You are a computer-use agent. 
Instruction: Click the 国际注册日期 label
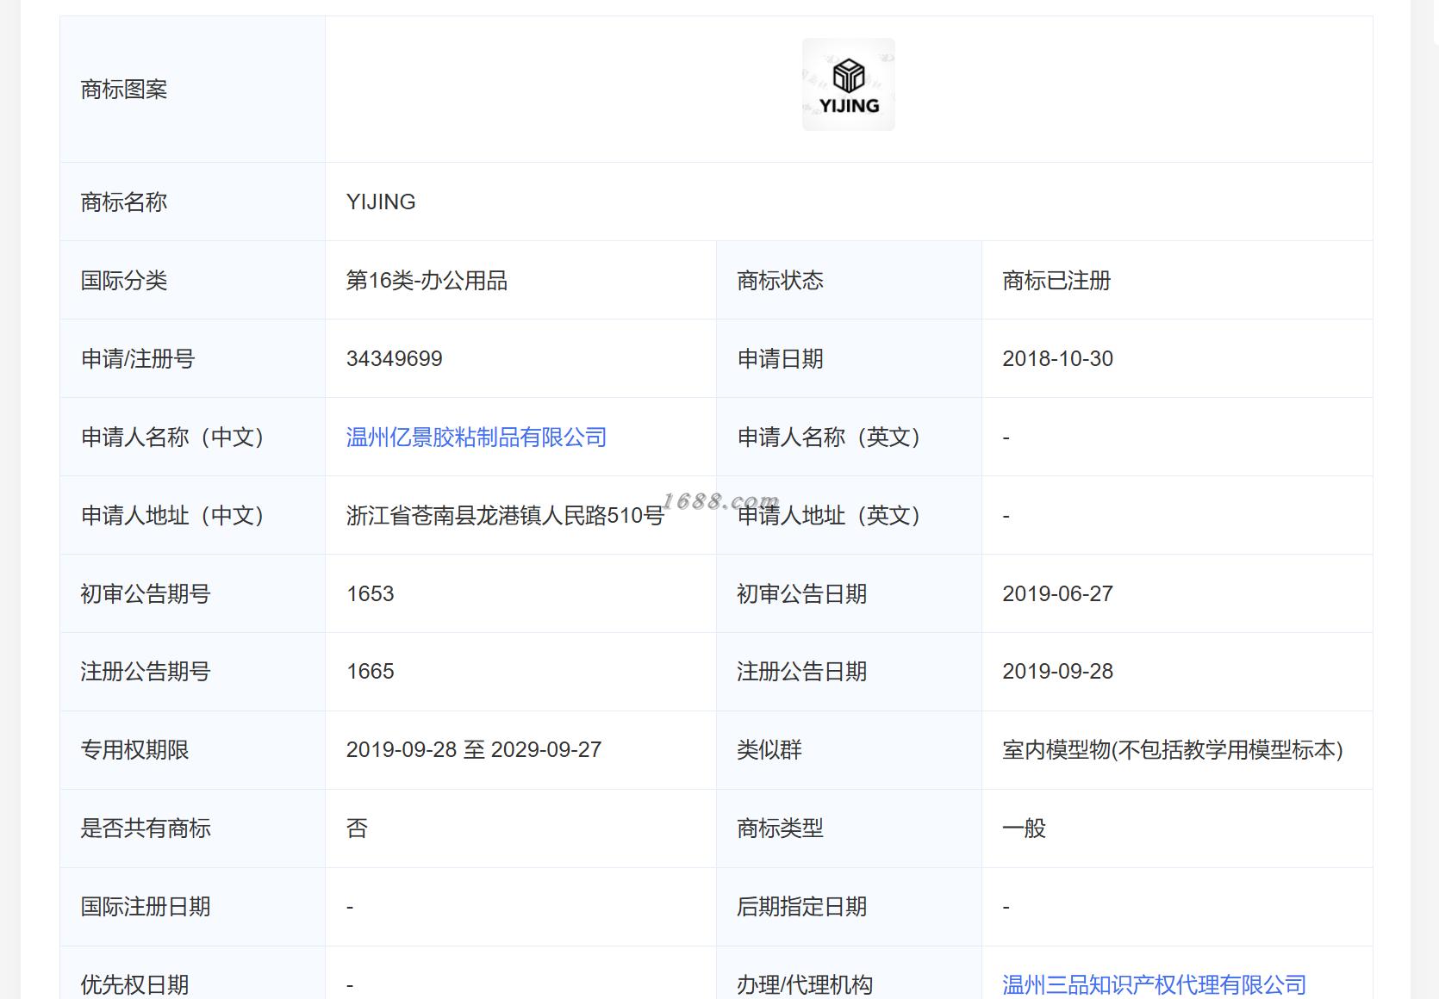pos(146,907)
